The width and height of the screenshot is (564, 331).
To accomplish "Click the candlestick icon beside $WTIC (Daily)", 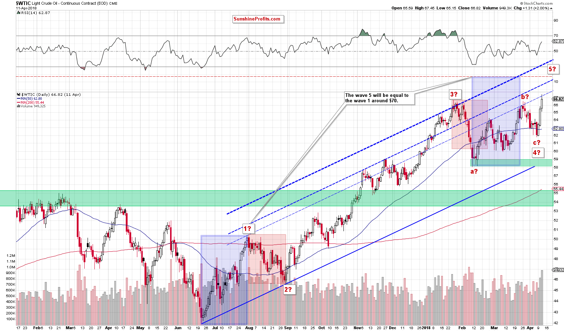I will point(19,94).
